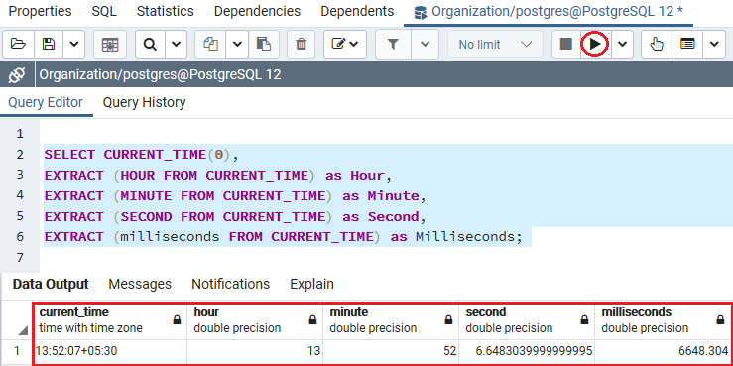Open the Messages tab
This screenshot has width=733, height=366.
[140, 284]
